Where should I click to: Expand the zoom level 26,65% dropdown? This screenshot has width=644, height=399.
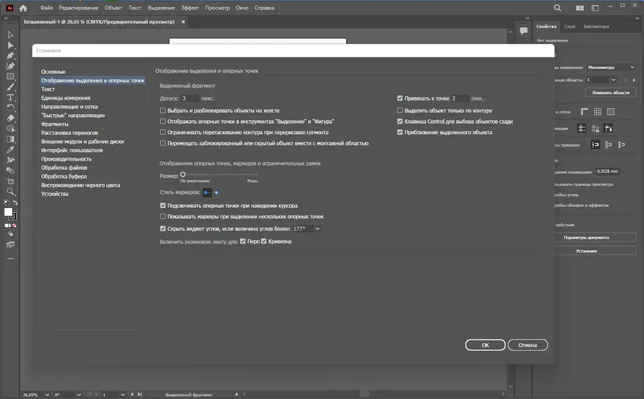[x=47, y=394]
